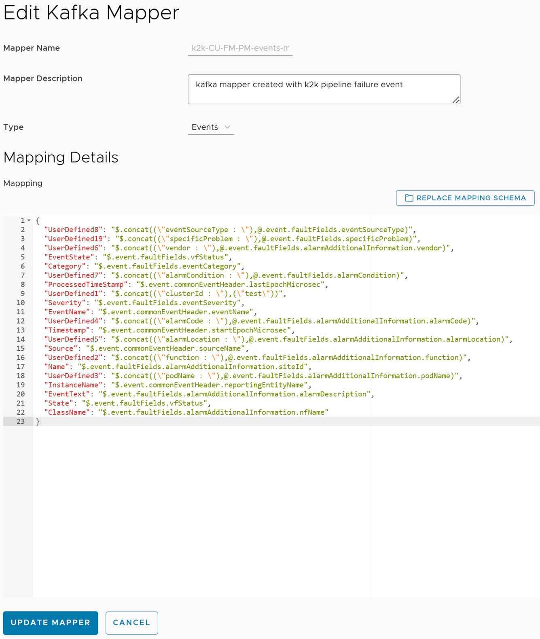
Task: Click the "UserDefined1" key on line 9
Action: tap(74, 294)
